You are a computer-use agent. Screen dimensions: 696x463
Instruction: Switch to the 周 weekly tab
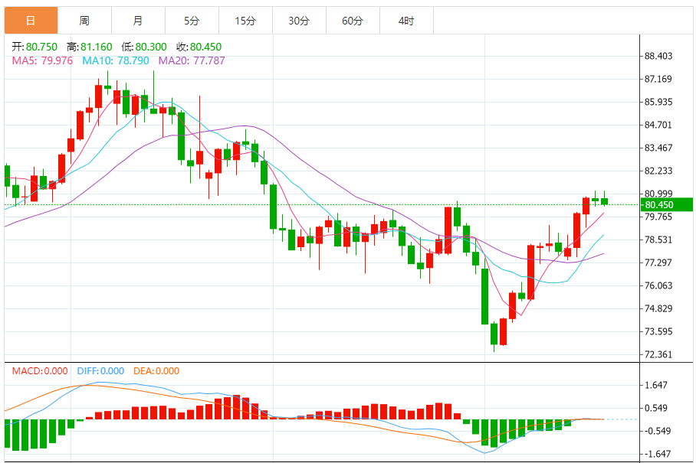click(85, 21)
